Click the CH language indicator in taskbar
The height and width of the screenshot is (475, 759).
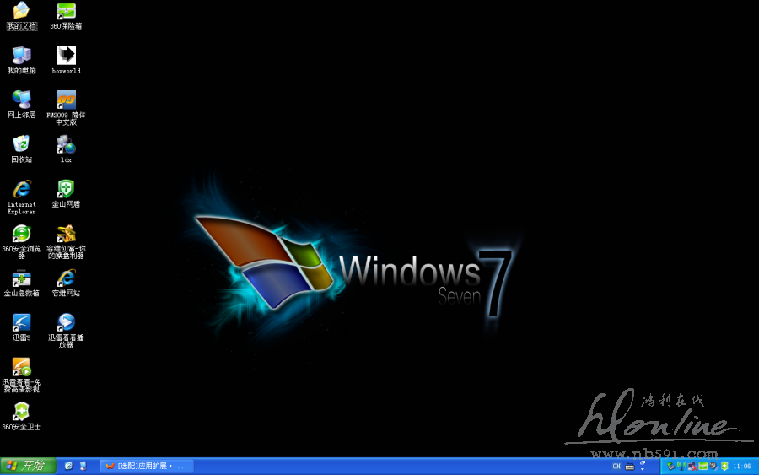point(616,466)
